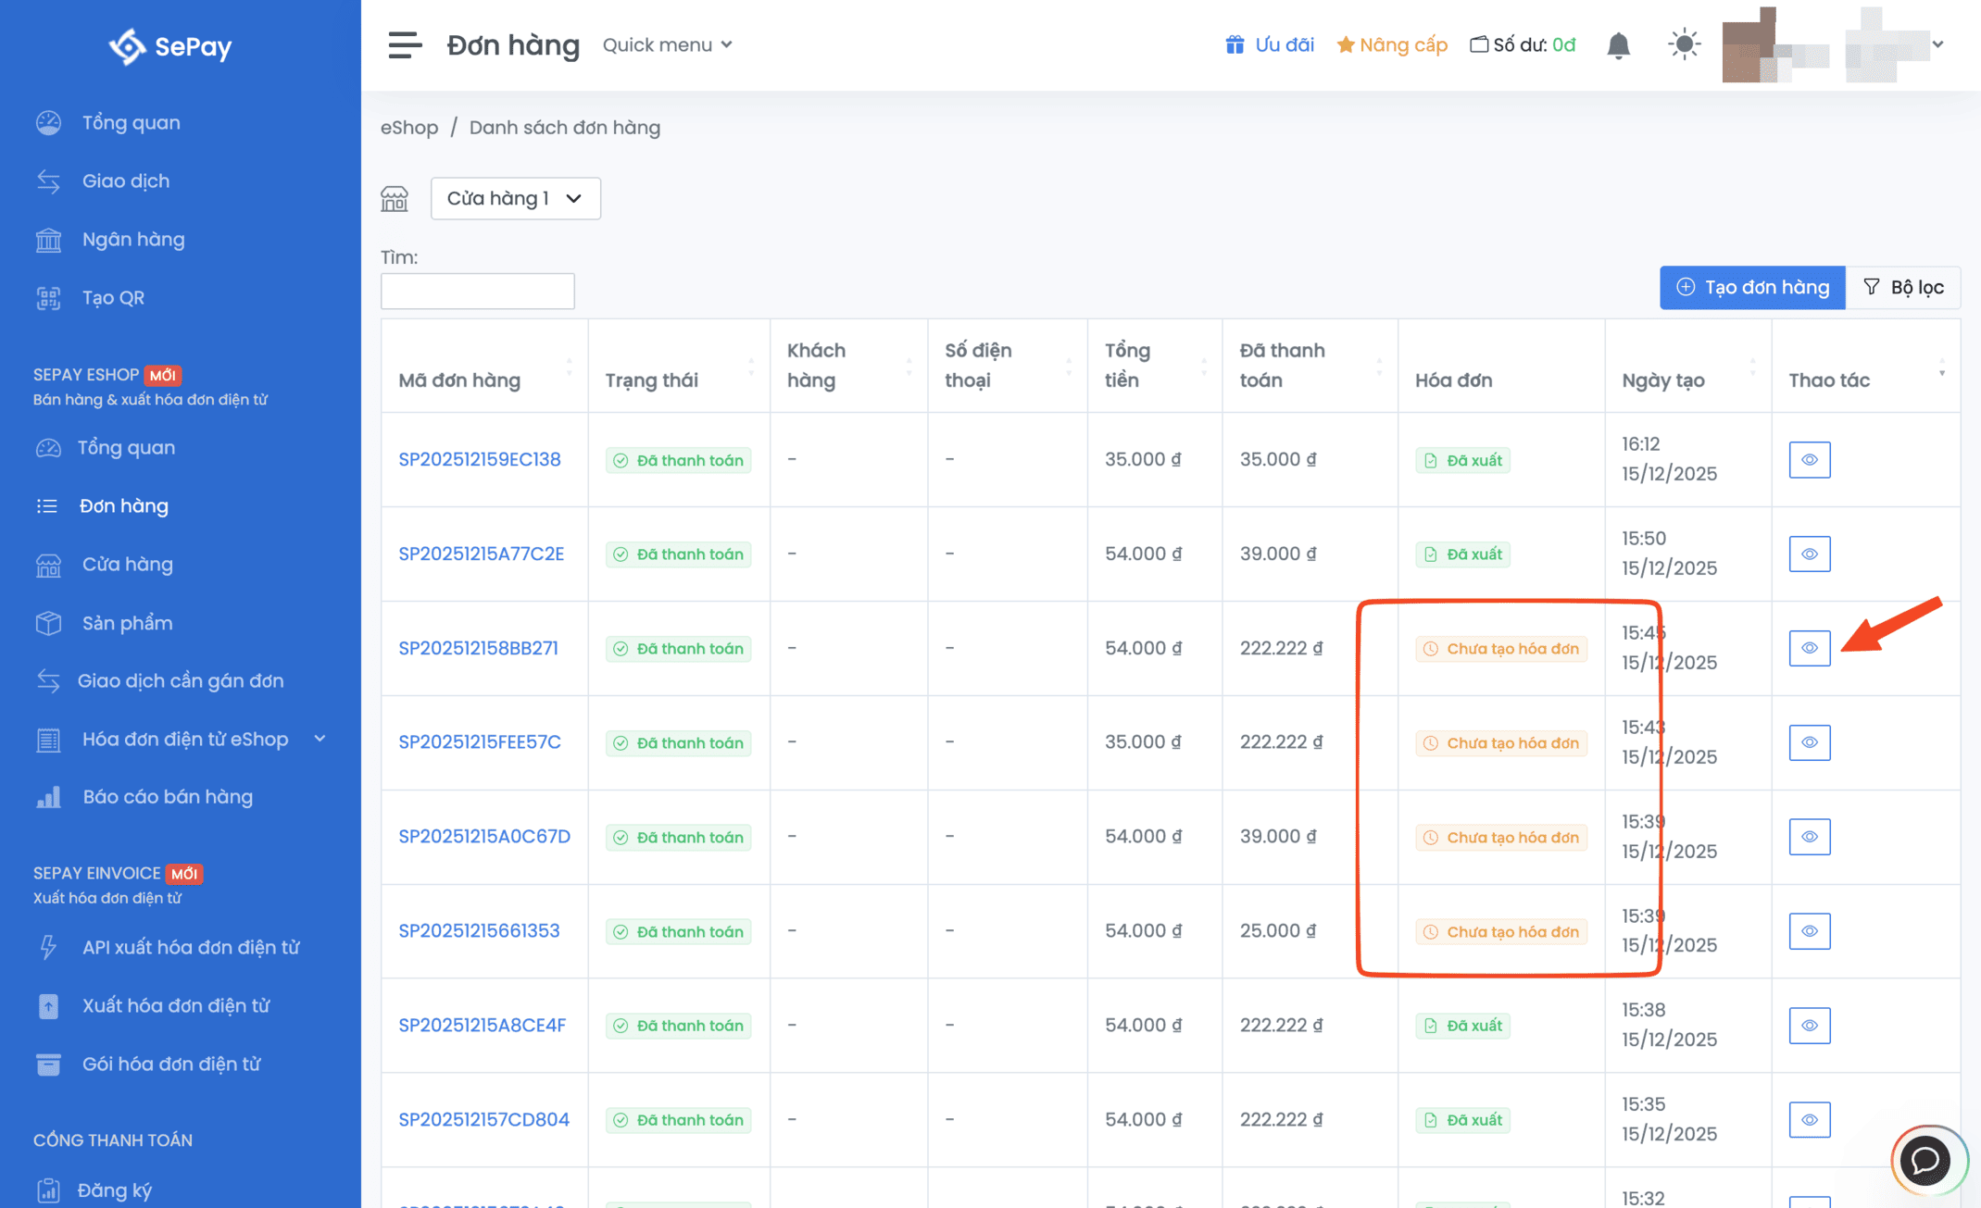
Task: Click the Nâng cấp star upgrade
Action: pos(1392,44)
